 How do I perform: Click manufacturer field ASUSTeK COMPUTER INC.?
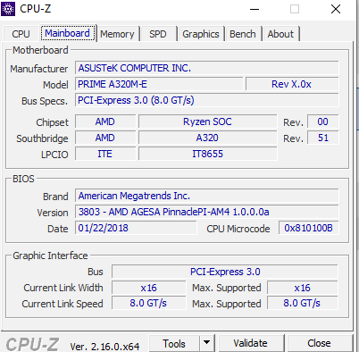coord(207,68)
